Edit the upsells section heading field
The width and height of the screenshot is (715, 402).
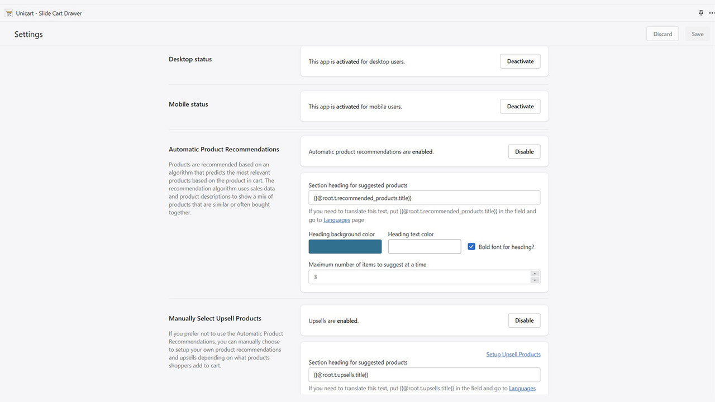424,374
